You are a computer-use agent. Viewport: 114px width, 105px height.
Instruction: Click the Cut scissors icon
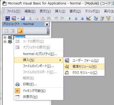[x=30, y=18]
